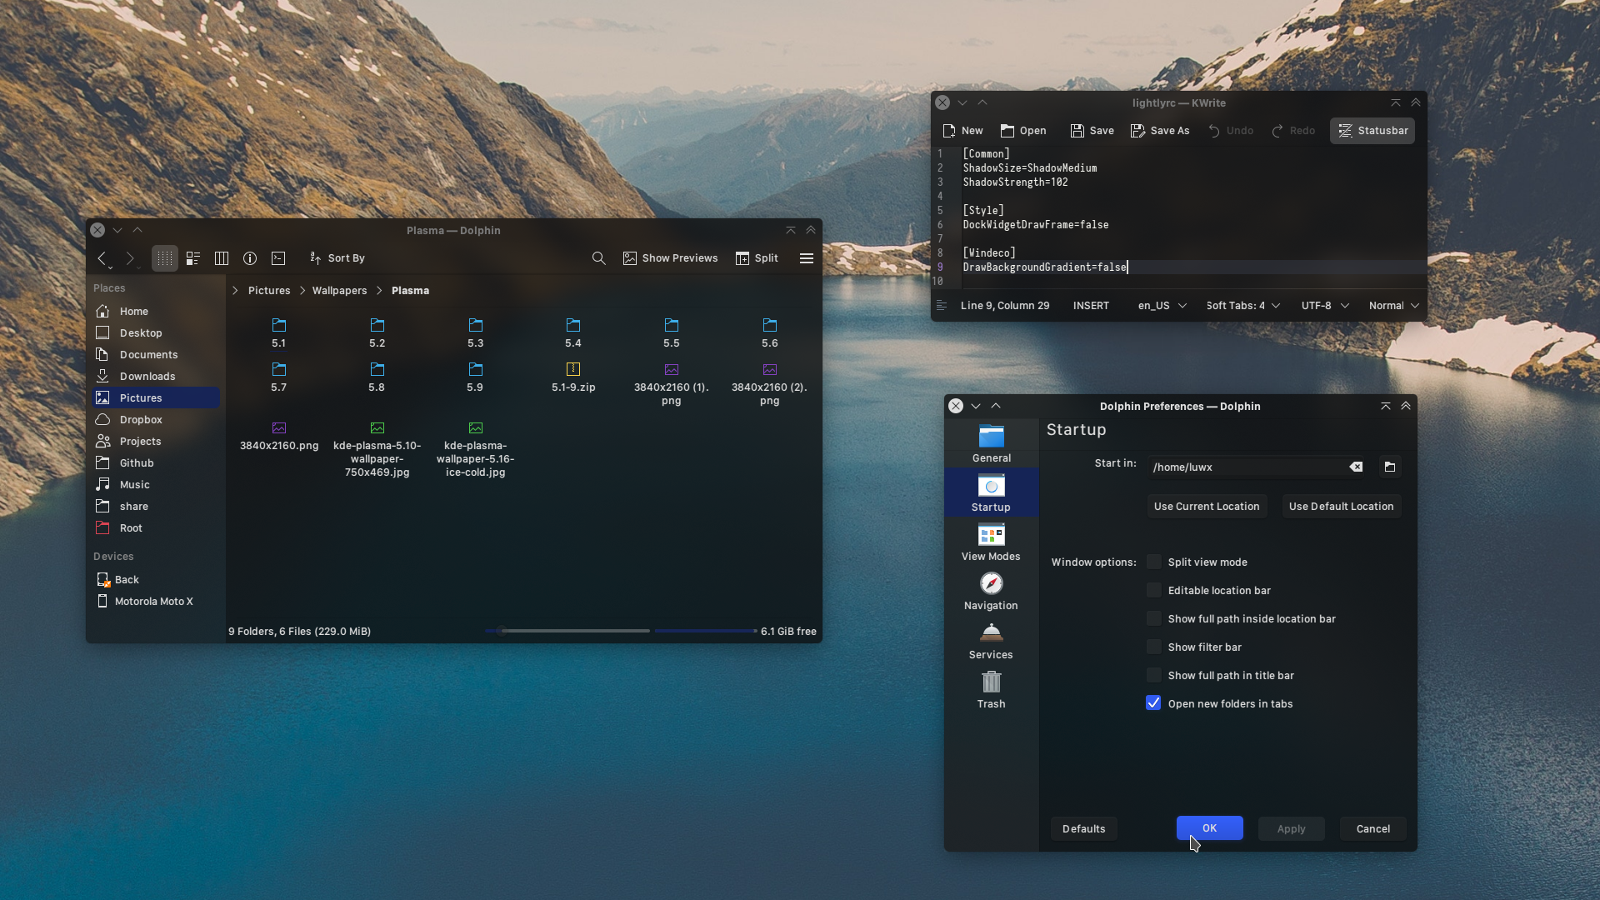The height and width of the screenshot is (900, 1600).
Task: Open the Navigation preferences page
Action: (x=991, y=591)
